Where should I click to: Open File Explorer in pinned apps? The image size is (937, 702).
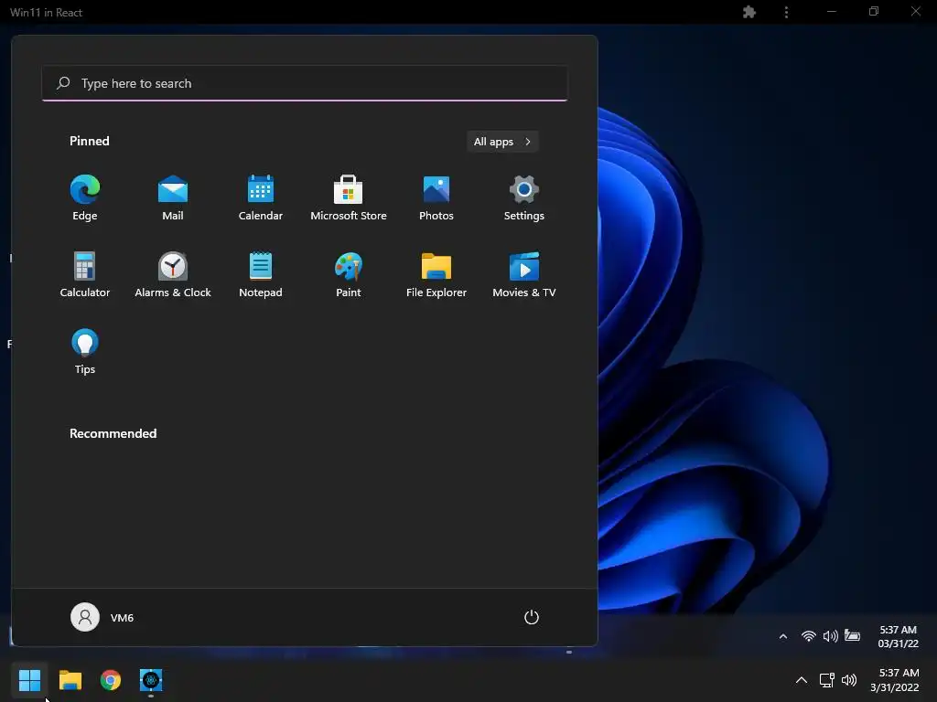(436, 274)
